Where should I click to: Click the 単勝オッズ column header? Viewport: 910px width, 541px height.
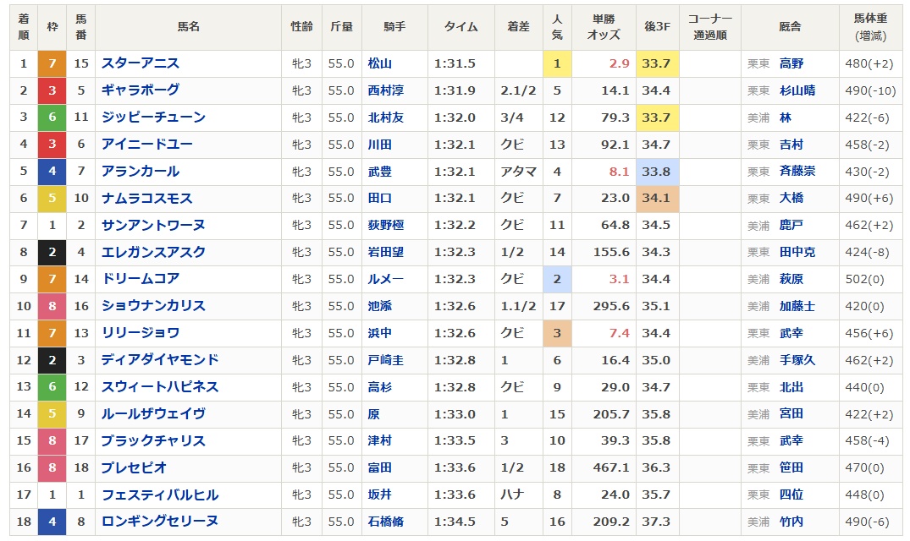point(604,27)
